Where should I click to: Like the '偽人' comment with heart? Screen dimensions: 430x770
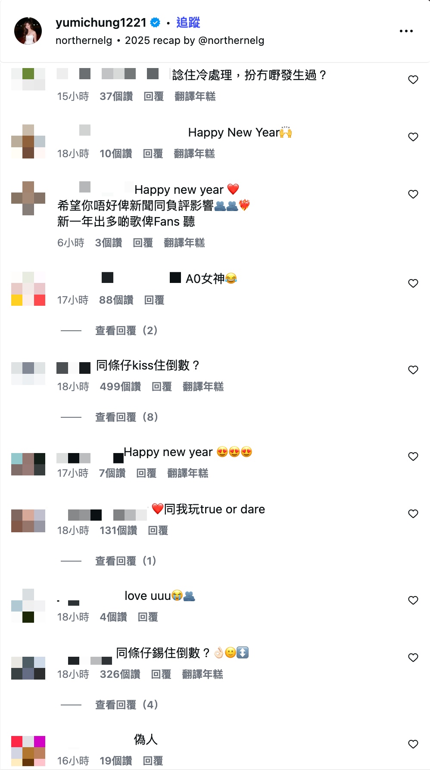tap(413, 744)
